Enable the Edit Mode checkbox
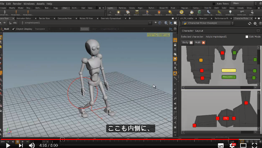The image size is (262, 148). (247, 37)
